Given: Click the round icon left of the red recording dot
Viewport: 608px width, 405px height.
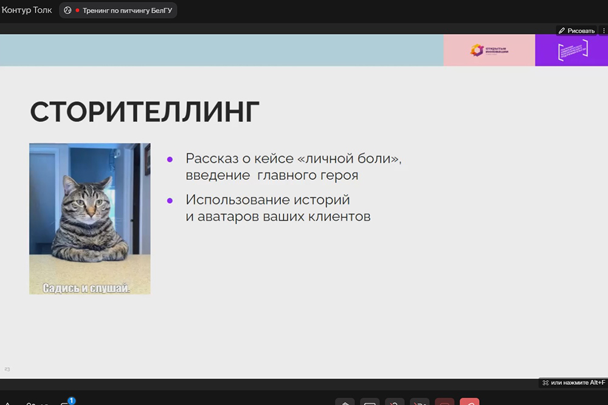Looking at the screenshot, I should 67,10.
